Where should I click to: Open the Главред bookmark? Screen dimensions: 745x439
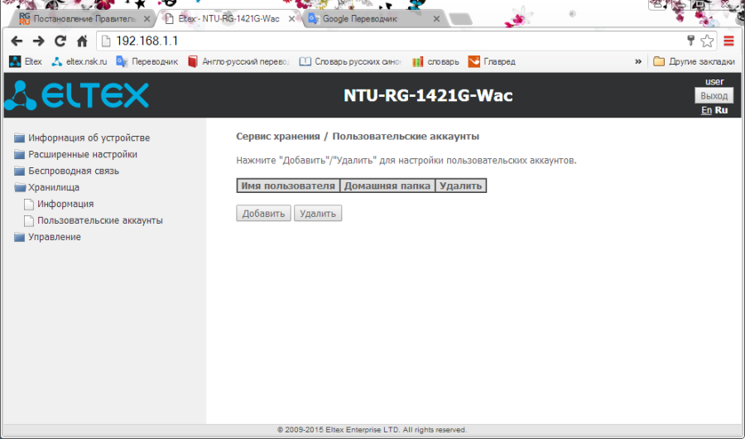tap(492, 62)
